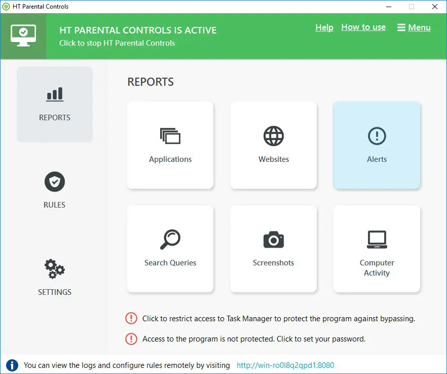Open the hamburger Menu
This screenshot has width=447, height=374.
click(x=414, y=27)
